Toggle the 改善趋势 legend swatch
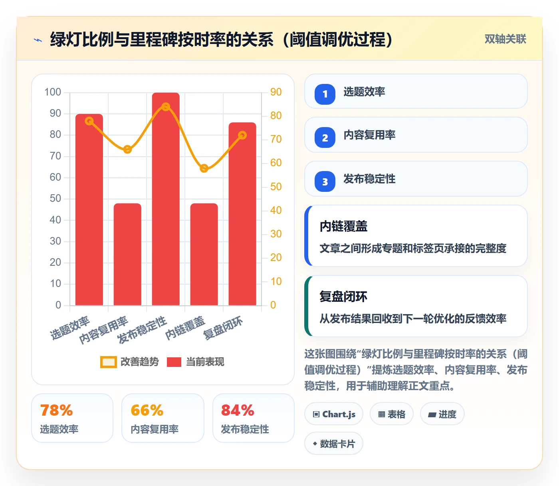559x486 pixels. pyautogui.click(x=108, y=362)
